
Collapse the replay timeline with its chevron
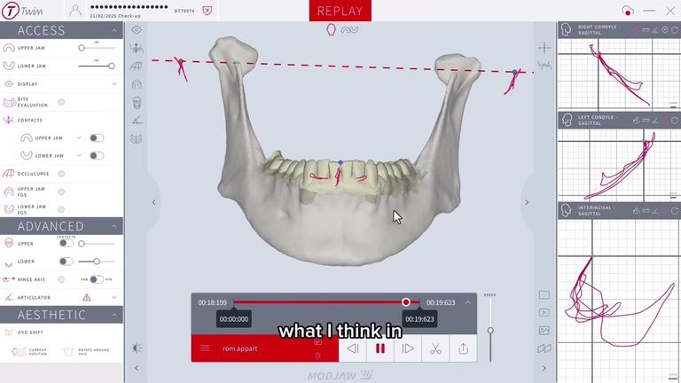coord(468,302)
